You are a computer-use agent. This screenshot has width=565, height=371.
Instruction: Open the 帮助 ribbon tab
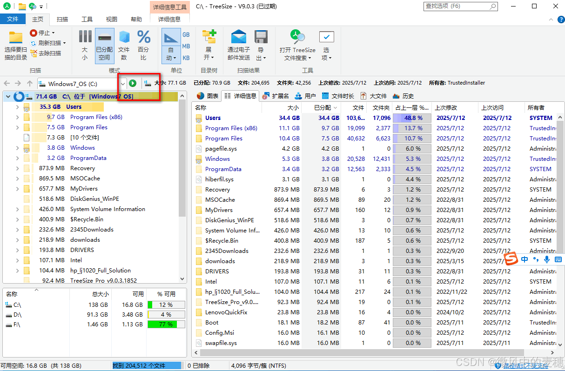point(136,19)
